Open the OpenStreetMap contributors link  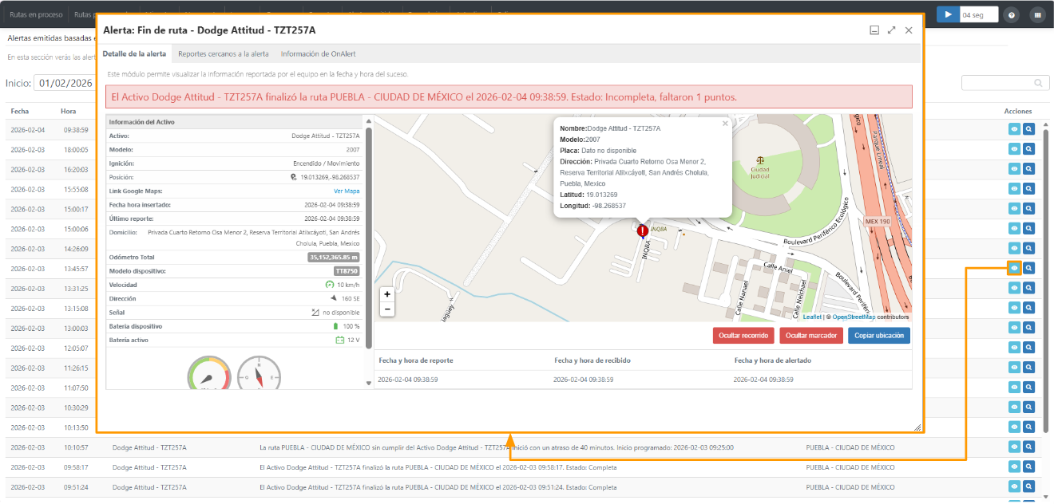pyautogui.click(x=854, y=317)
